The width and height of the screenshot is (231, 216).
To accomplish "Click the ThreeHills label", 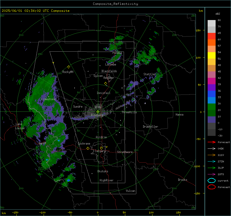I will [x=129, y=112].
